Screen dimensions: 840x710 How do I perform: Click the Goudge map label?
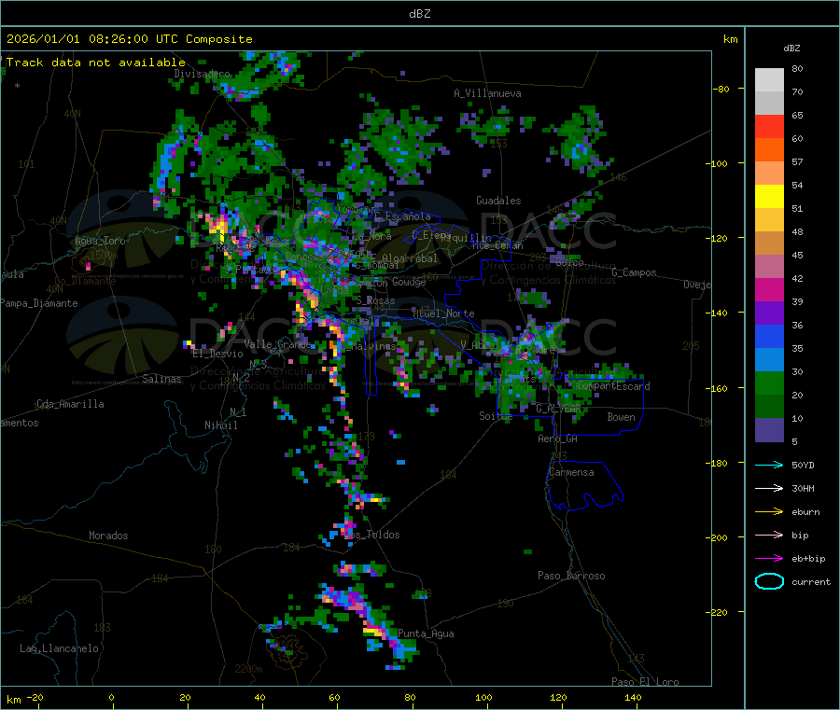coord(409,282)
